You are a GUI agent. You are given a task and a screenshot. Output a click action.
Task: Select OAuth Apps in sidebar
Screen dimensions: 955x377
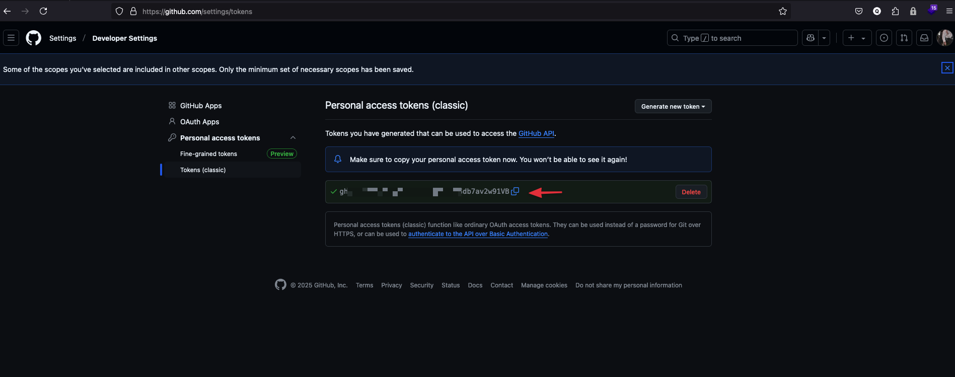(x=199, y=122)
